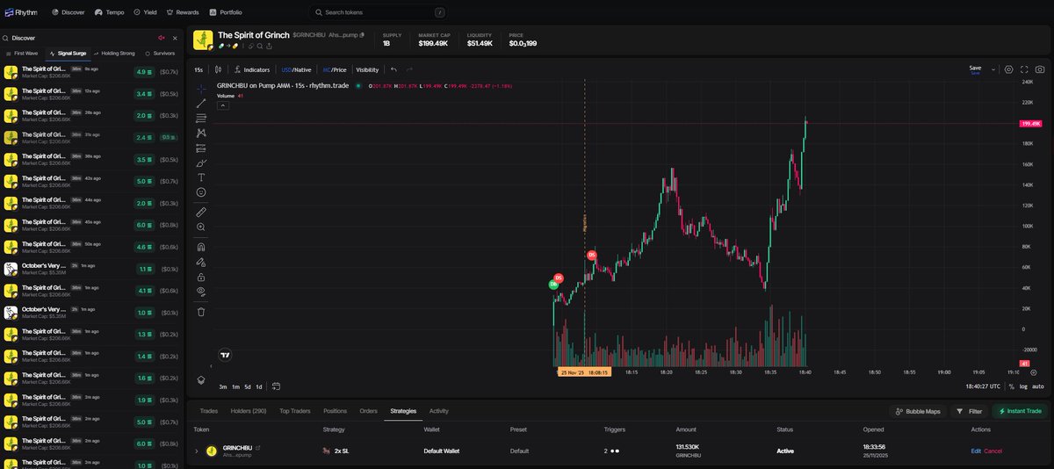Open the Visibility dropdown
The width and height of the screenshot is (1054, 469).
point(367,69)
